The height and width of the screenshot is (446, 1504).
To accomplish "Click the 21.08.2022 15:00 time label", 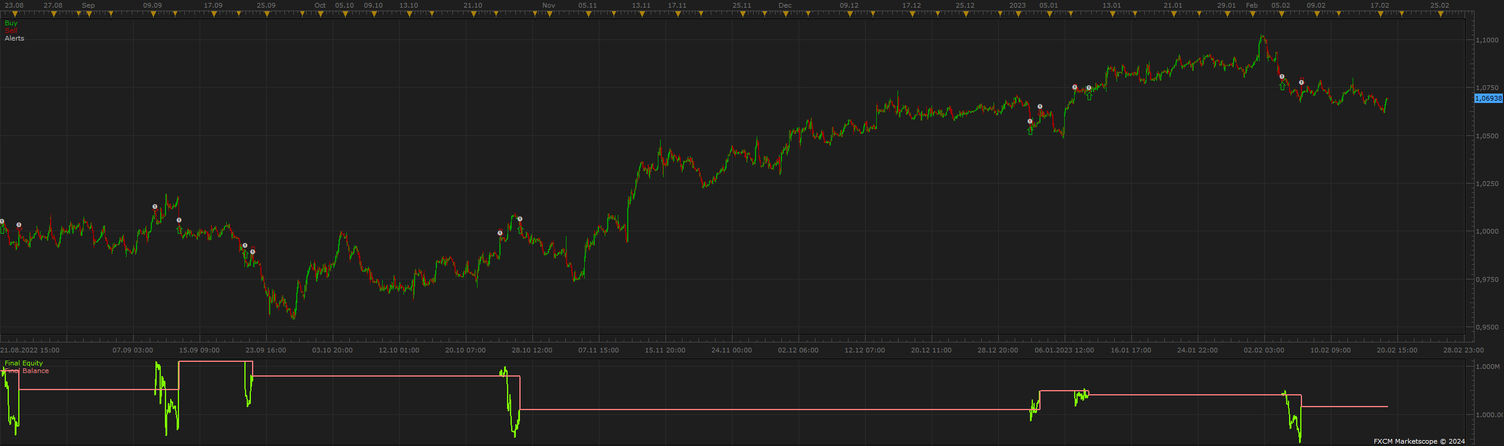I will coord(29,350).
